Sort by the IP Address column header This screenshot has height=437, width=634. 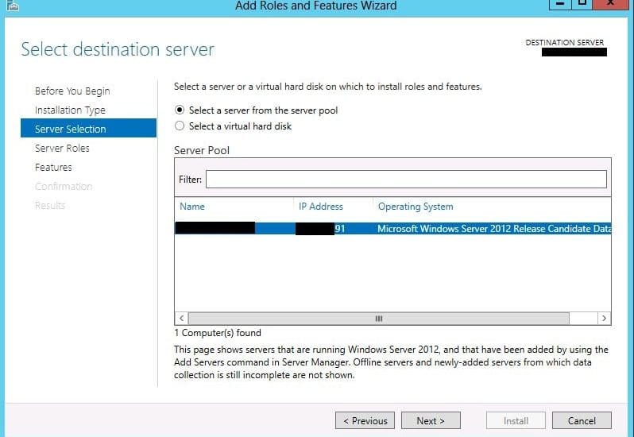coord(321,207)
